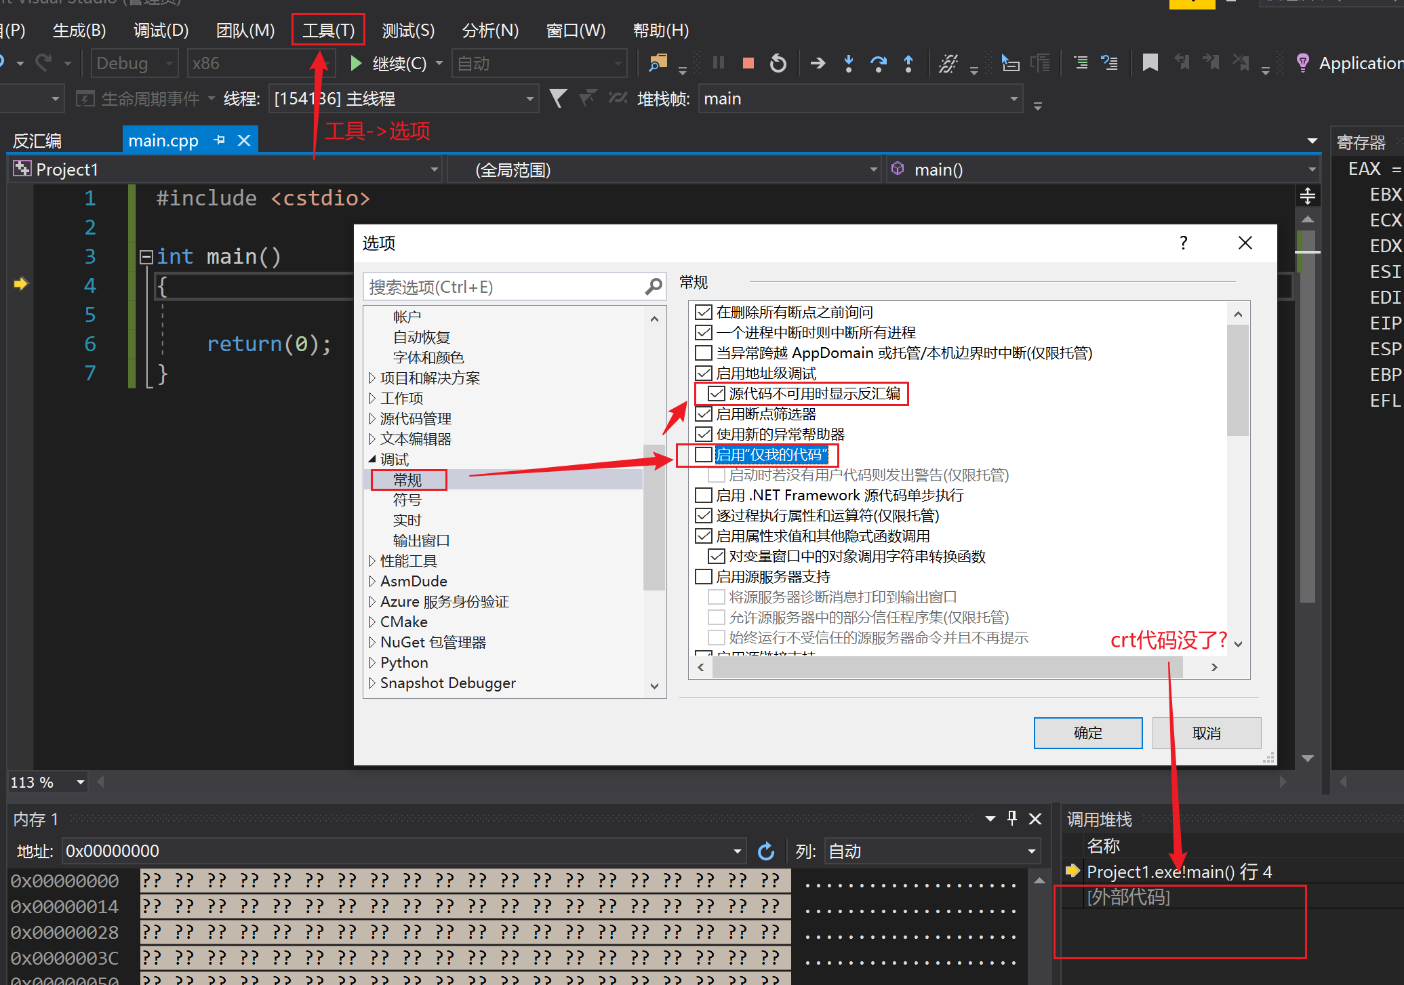Step Out with the up-arrow icon
Image resolution: width=1404 pixels, height=985 pixels.
click(908, 64)
